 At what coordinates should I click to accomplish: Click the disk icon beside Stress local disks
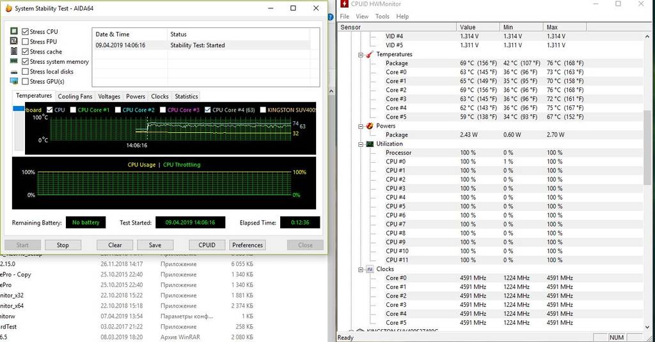(14, 72)
